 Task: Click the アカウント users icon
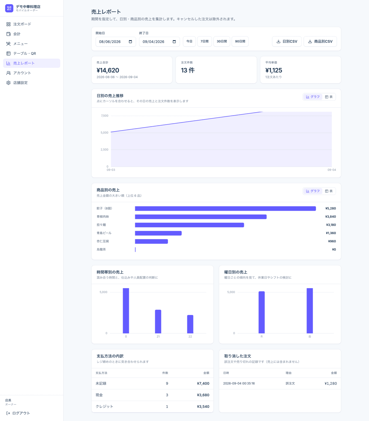pos(8,73)
